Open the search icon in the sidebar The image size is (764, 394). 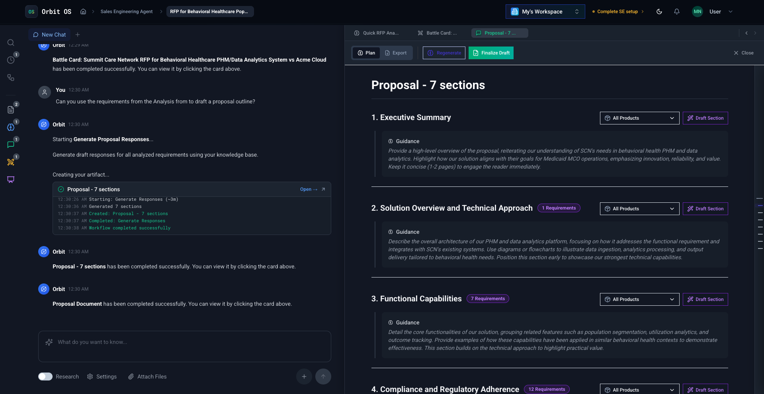[x=11, y=43]
